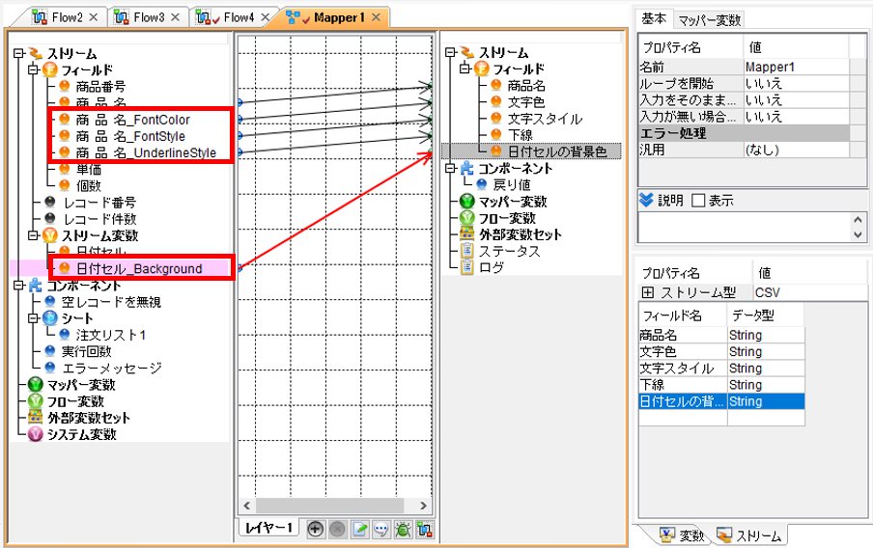Viewport: 873px width, 548px height.
Task: Click the Flow2 tab's flow icon
Action: tap(40, 17)
